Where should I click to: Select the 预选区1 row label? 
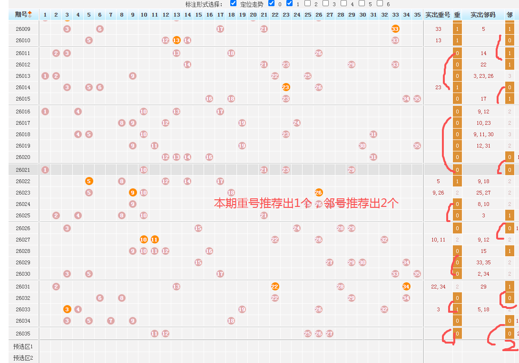click(x=23, y=346)
